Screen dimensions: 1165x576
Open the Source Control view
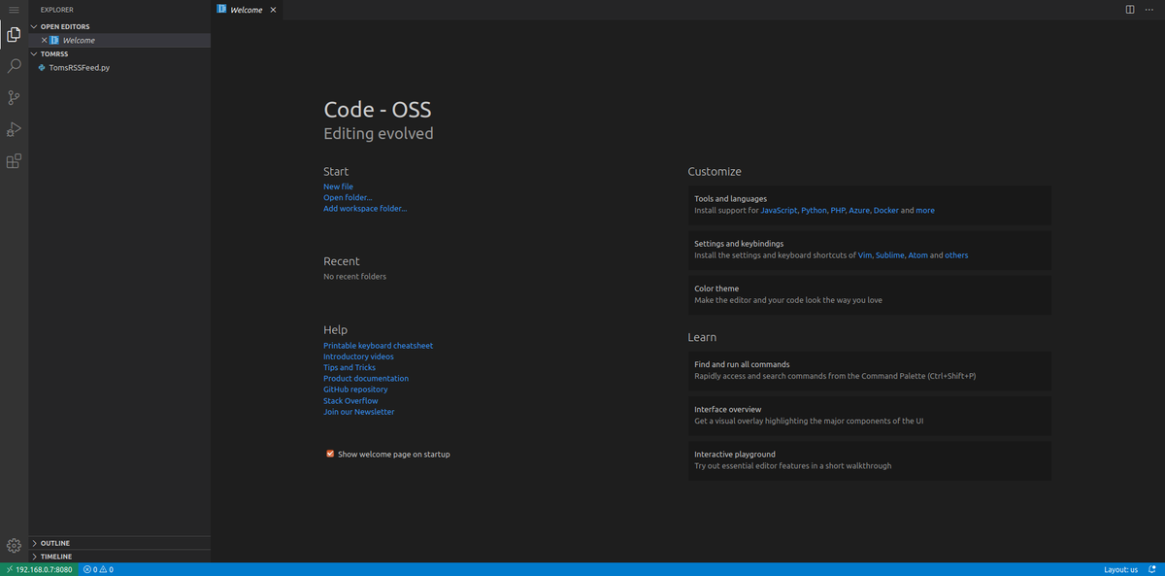(x=14, y=97)
